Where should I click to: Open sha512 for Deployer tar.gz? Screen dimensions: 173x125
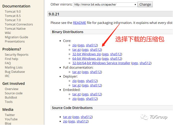[95, 85]
